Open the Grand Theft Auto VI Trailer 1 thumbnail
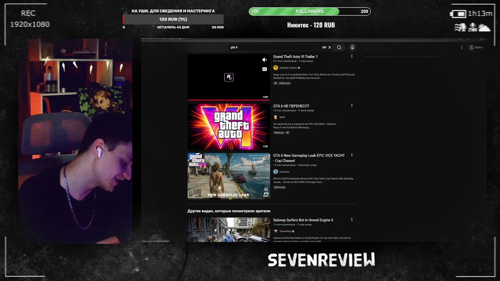The height and width of the screenshot is (281, 500). point(229,77)
